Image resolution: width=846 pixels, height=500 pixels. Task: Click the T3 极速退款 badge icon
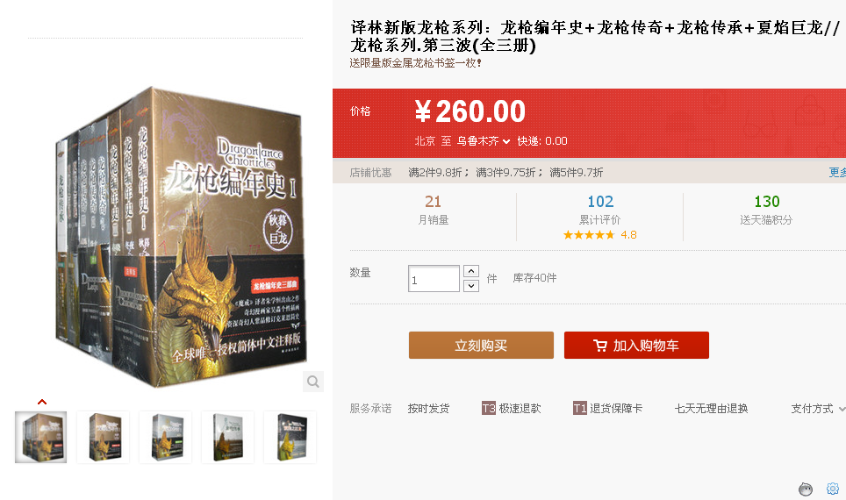(x=488, y=408)
